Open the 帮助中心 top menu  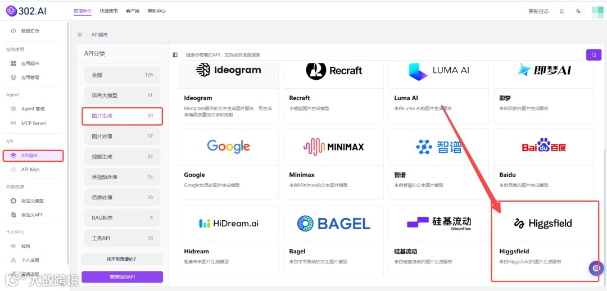156,11
